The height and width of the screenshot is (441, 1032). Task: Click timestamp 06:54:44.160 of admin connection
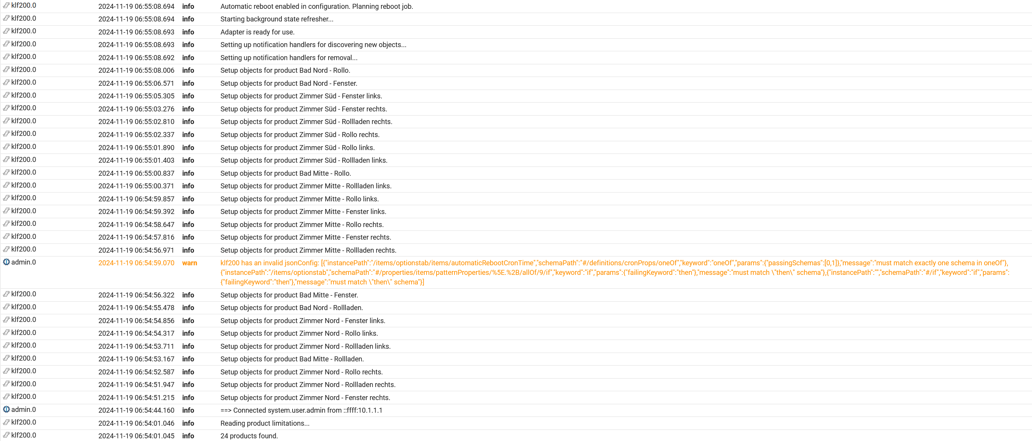[136, 410]
